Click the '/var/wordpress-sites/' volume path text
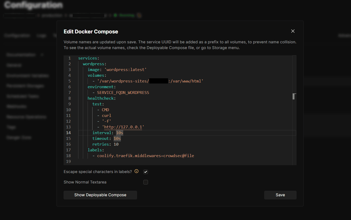 (x=123, y=81)
